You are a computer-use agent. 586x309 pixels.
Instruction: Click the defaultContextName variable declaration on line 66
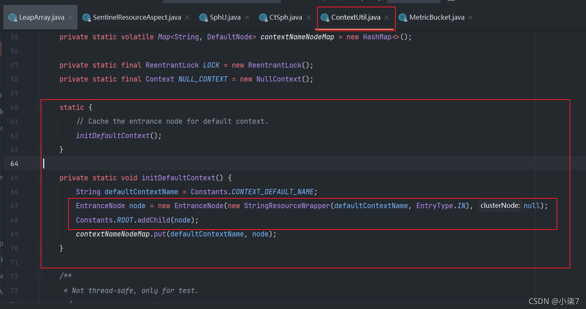click(141, 192)
